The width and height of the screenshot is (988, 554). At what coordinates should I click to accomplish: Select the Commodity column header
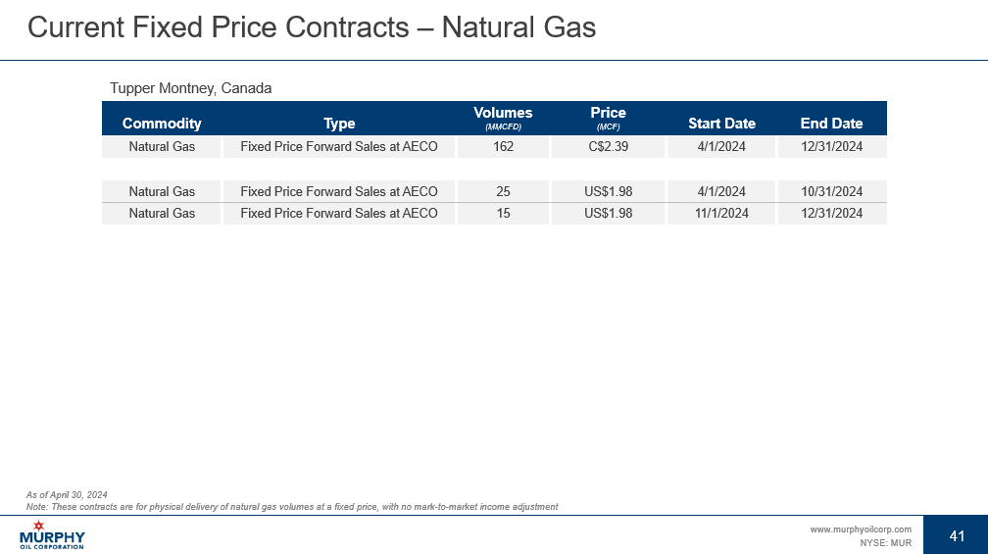(162, 124)
